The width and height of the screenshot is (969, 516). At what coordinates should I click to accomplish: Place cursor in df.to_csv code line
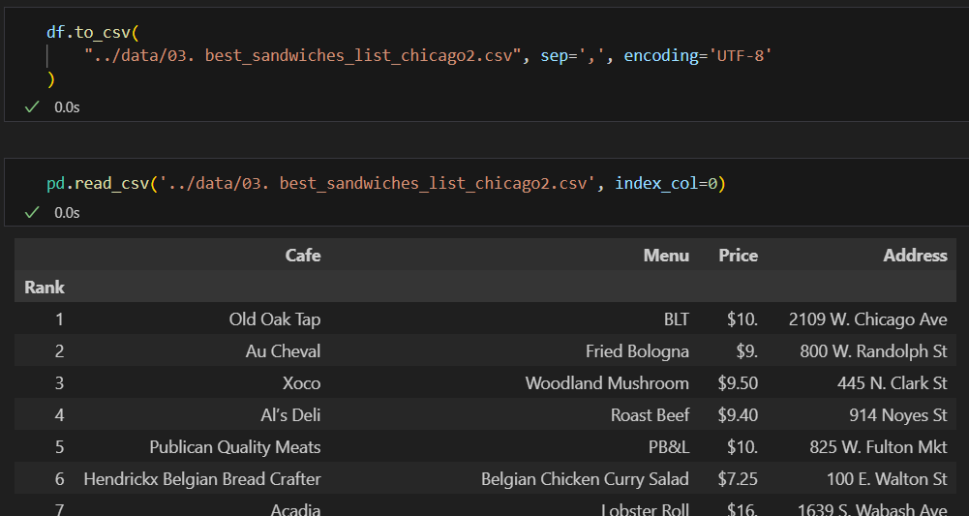(x=93, y=32)
